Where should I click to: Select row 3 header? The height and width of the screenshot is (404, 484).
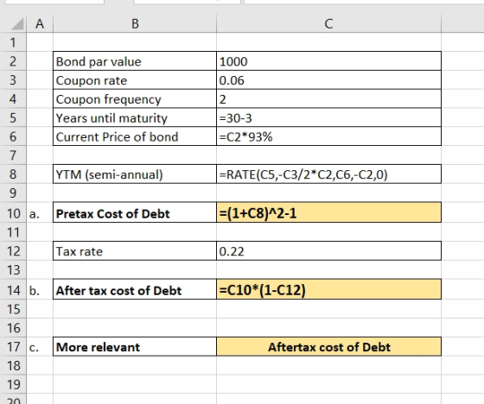13,80
